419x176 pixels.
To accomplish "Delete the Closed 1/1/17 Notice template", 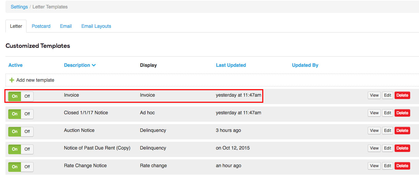I will click(402, 113).
